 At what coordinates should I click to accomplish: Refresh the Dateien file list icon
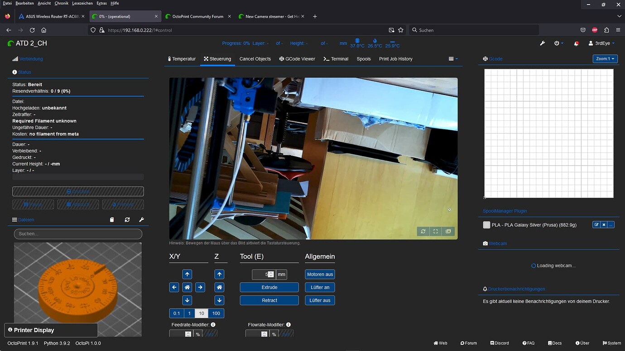pos(127,219)
